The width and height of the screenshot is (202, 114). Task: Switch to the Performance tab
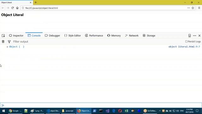pyautogui.click(x=94, y=35)
